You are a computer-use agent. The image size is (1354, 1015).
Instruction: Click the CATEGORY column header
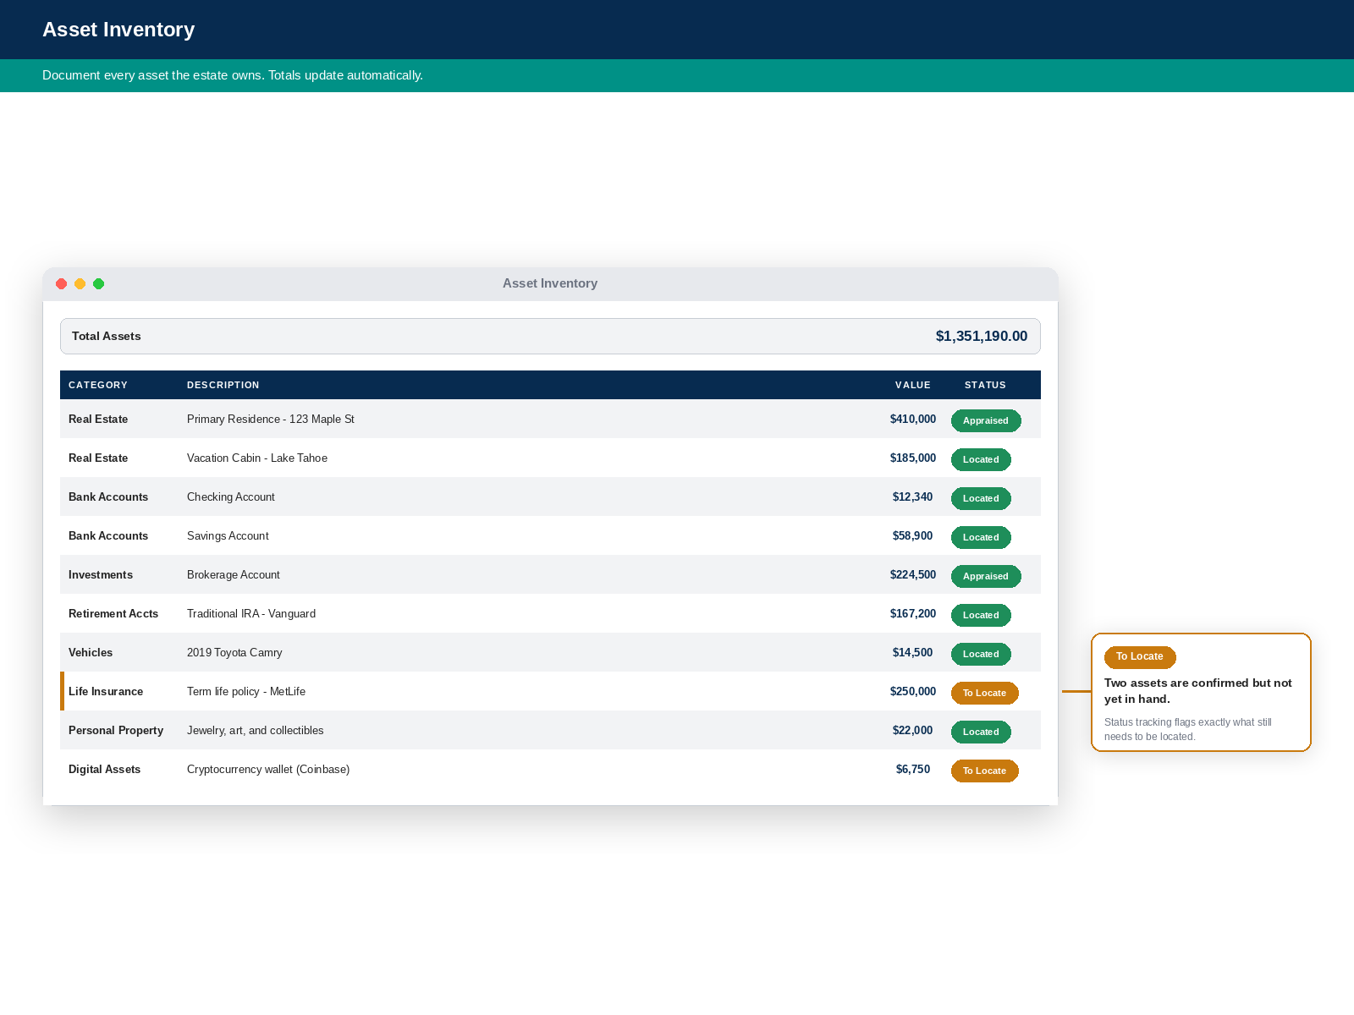pos(98,385)
